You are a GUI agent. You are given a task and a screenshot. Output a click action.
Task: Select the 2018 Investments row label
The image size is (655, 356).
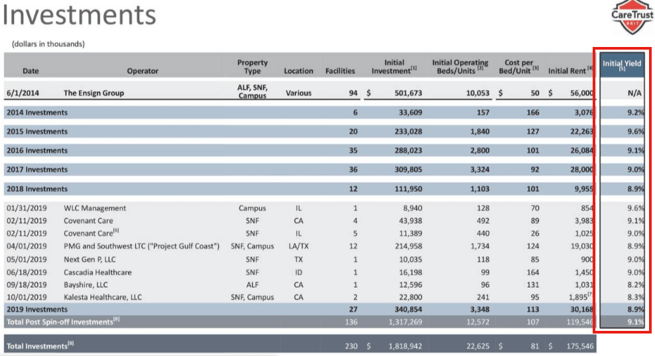pos(36,189)
